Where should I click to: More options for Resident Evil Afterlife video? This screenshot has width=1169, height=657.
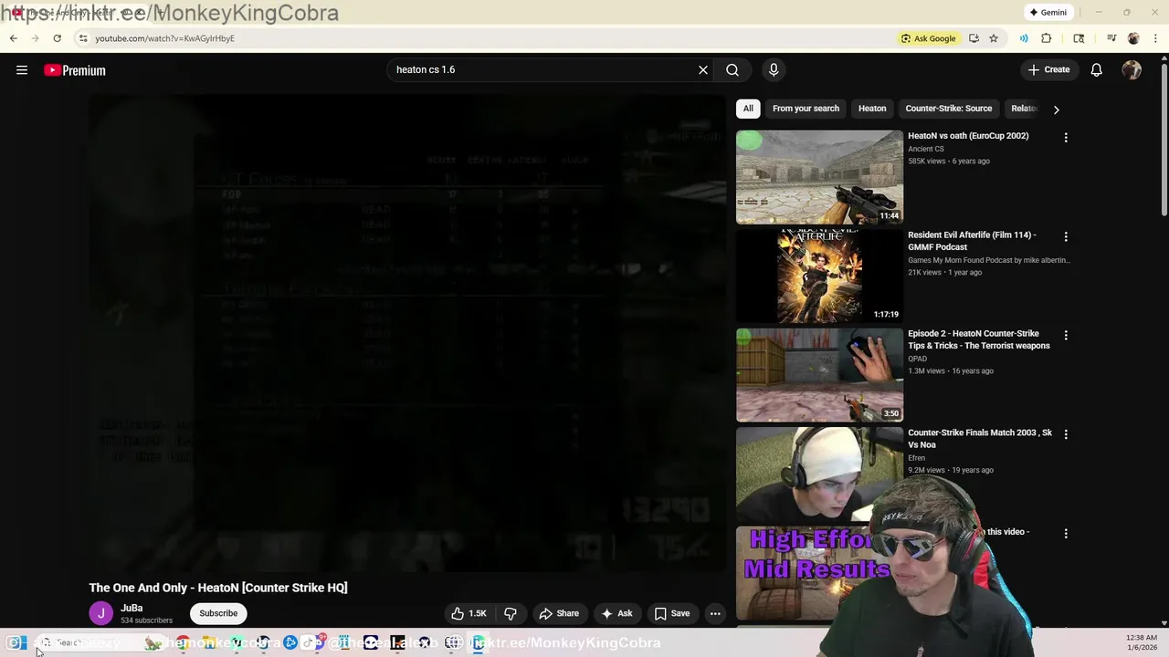coord(1066,236)
